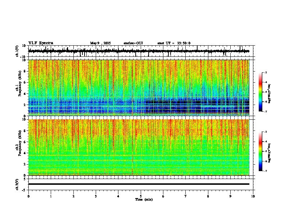Click the "2" tick label on Time axis
The height and width of the screenshot is (220, 285).
73,196
